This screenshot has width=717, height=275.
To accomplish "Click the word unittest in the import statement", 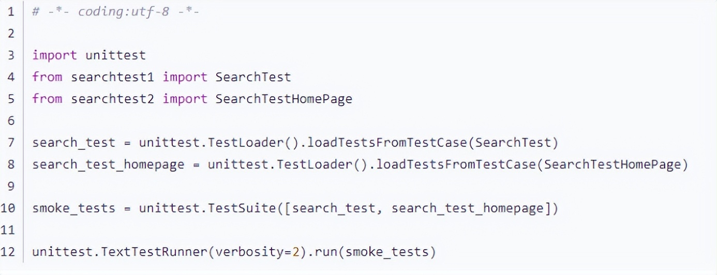I will 115,55.
